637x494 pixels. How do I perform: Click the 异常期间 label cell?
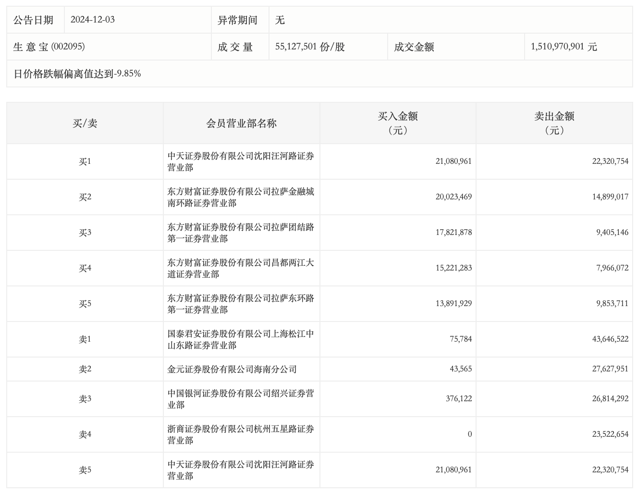click(237, 20)
